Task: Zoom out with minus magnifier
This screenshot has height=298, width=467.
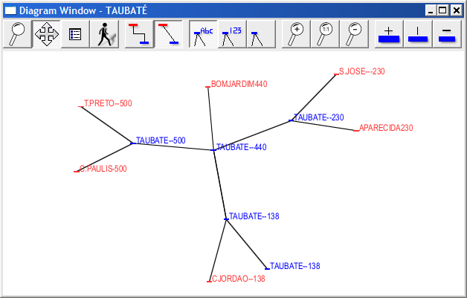Action: point(354,34)
